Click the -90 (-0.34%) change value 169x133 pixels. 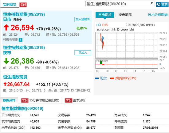point(47,62)
